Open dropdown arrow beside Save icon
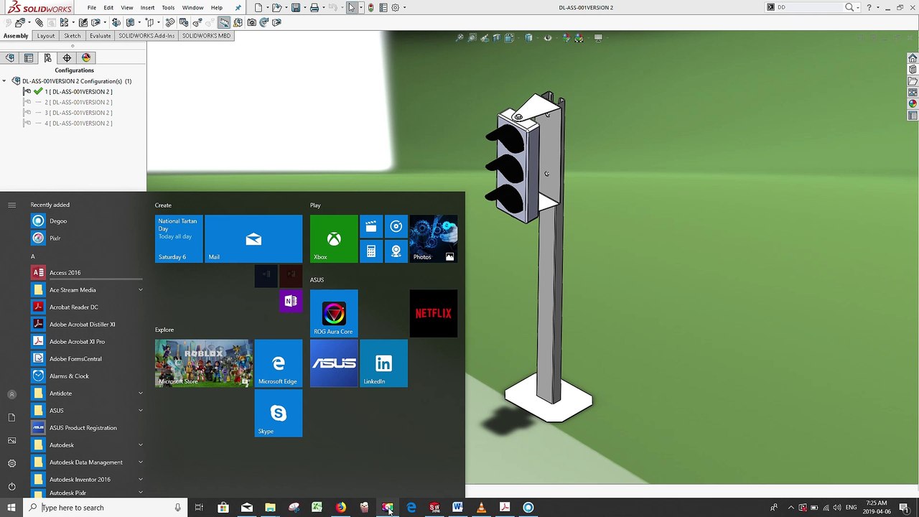The height and width of the screenshot is (517, 919). (304, 7)
